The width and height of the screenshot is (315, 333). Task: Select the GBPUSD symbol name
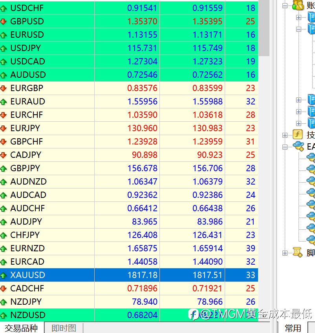(x=27, y=22)
